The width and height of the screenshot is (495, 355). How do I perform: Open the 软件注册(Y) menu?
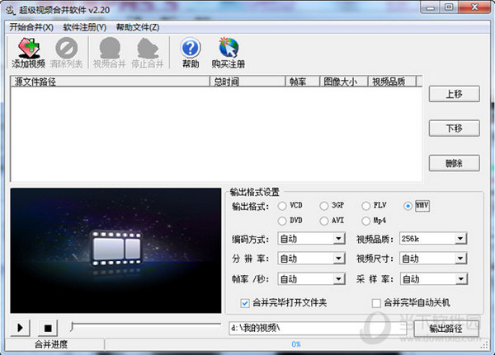[x=85, y=27]
